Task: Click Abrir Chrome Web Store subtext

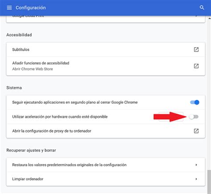Action: coord(32,69)
